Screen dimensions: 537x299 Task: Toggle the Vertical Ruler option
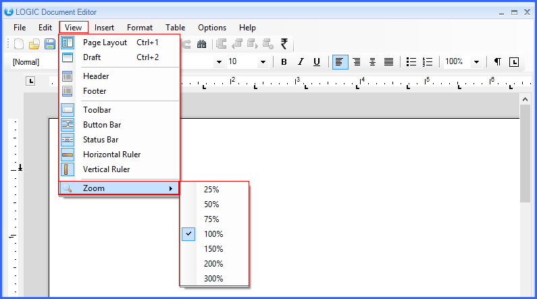[x=120, y=169]
